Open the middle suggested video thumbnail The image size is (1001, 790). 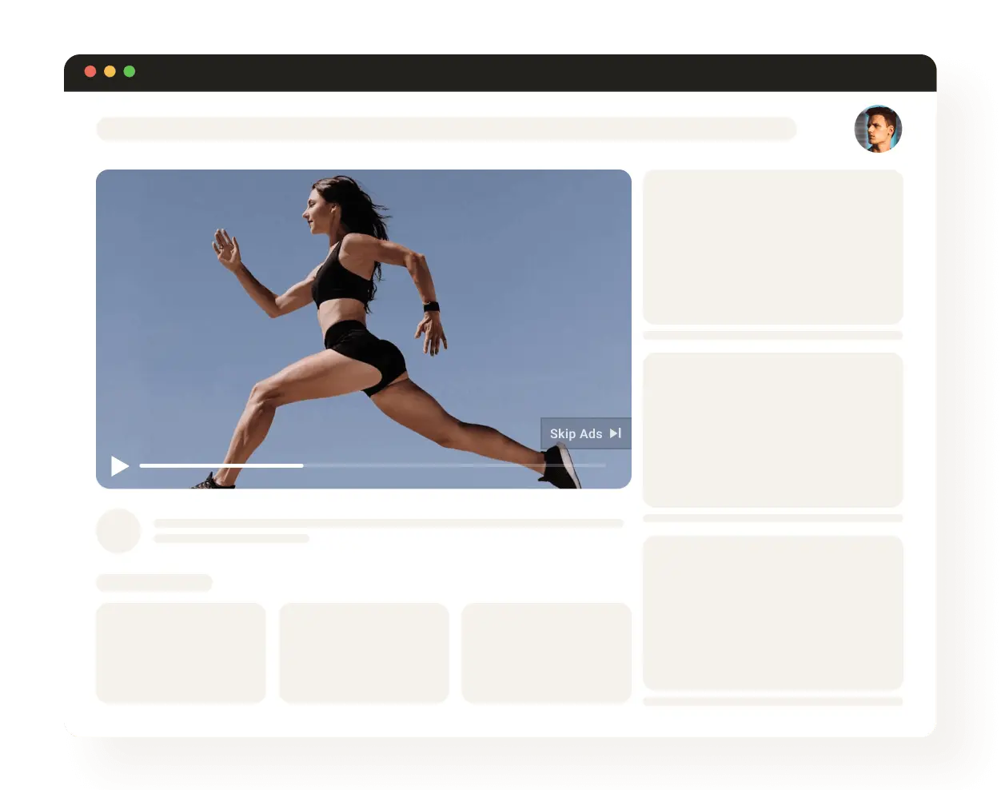[364, 652]
